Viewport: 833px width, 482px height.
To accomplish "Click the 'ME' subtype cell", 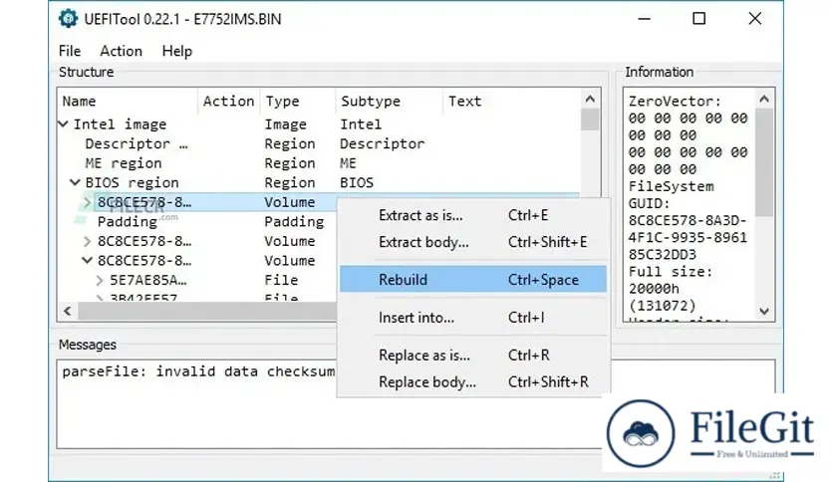I will click(x=348, y=163).
